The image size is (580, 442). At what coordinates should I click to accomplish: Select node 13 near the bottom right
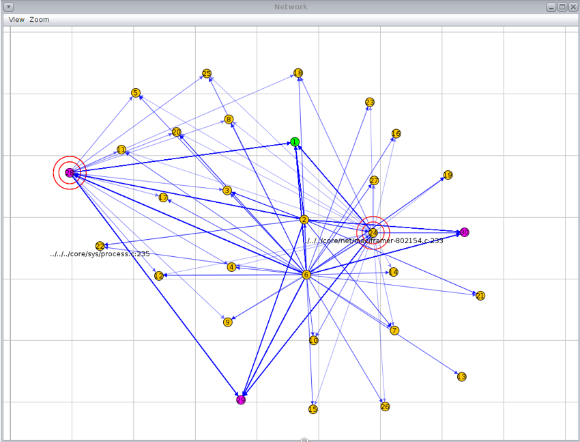[x=461, y=375]
